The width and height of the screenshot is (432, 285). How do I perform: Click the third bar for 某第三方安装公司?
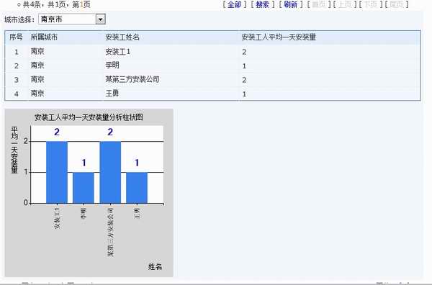point(110,173)
